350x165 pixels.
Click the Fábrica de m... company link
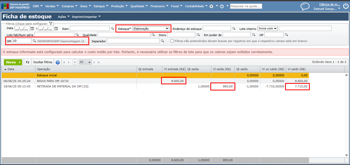330,4
